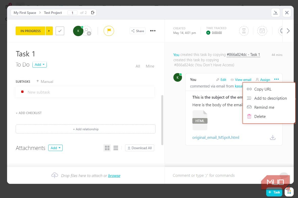Open original_email_MSprA.html link
The width and height of the screenshot is (298, 198).
(216, 137)
